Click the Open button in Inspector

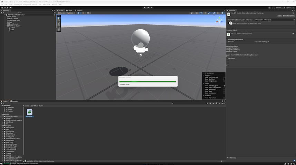[x=279, y=16]
